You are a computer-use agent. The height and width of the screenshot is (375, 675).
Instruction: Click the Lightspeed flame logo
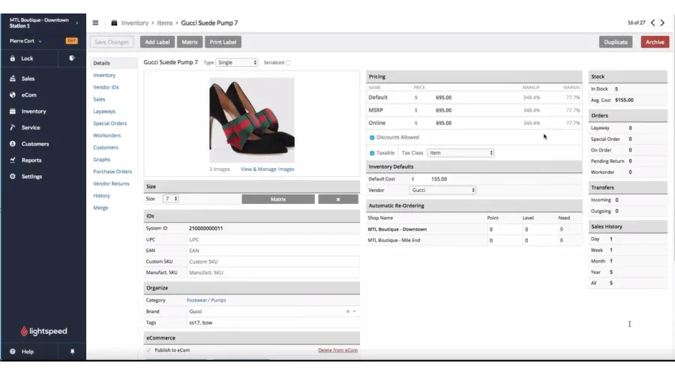[x=24, y=331]
